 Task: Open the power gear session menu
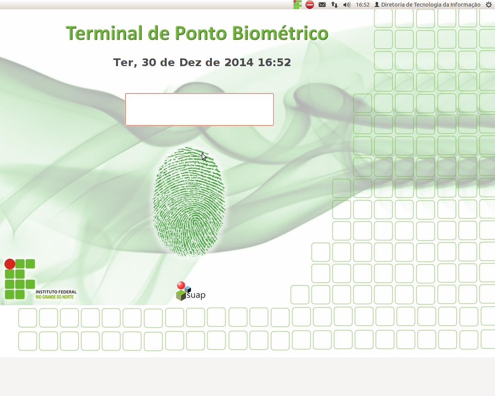(x=488, y=5)
